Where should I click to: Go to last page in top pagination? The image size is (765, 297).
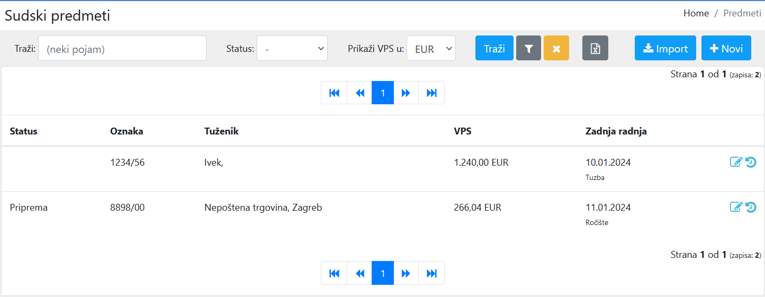(431, 93)
